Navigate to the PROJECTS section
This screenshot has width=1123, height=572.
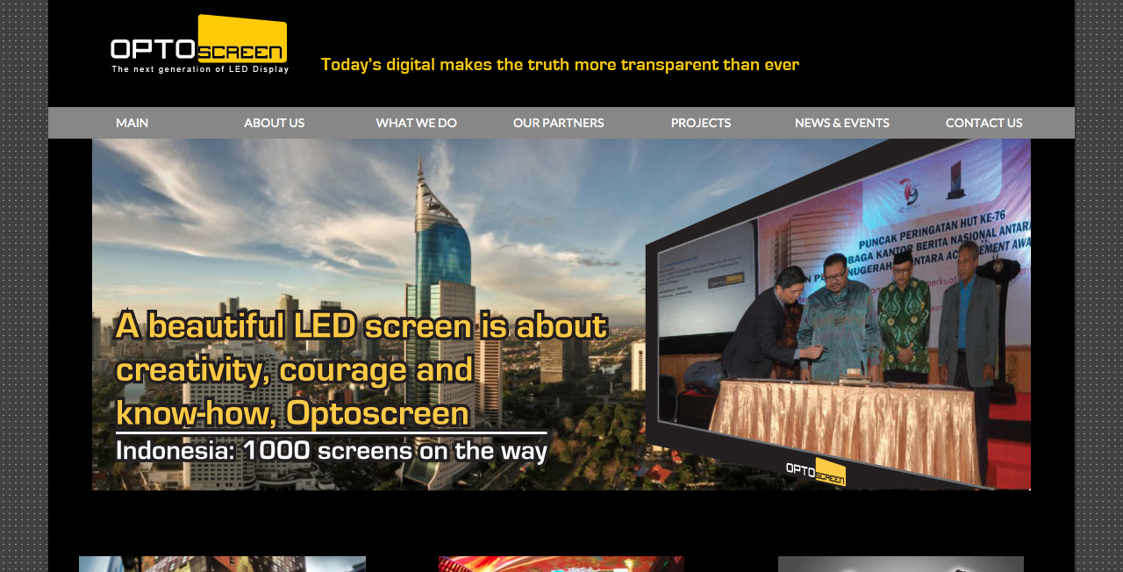pyautogui.click(x=700, y=123)
